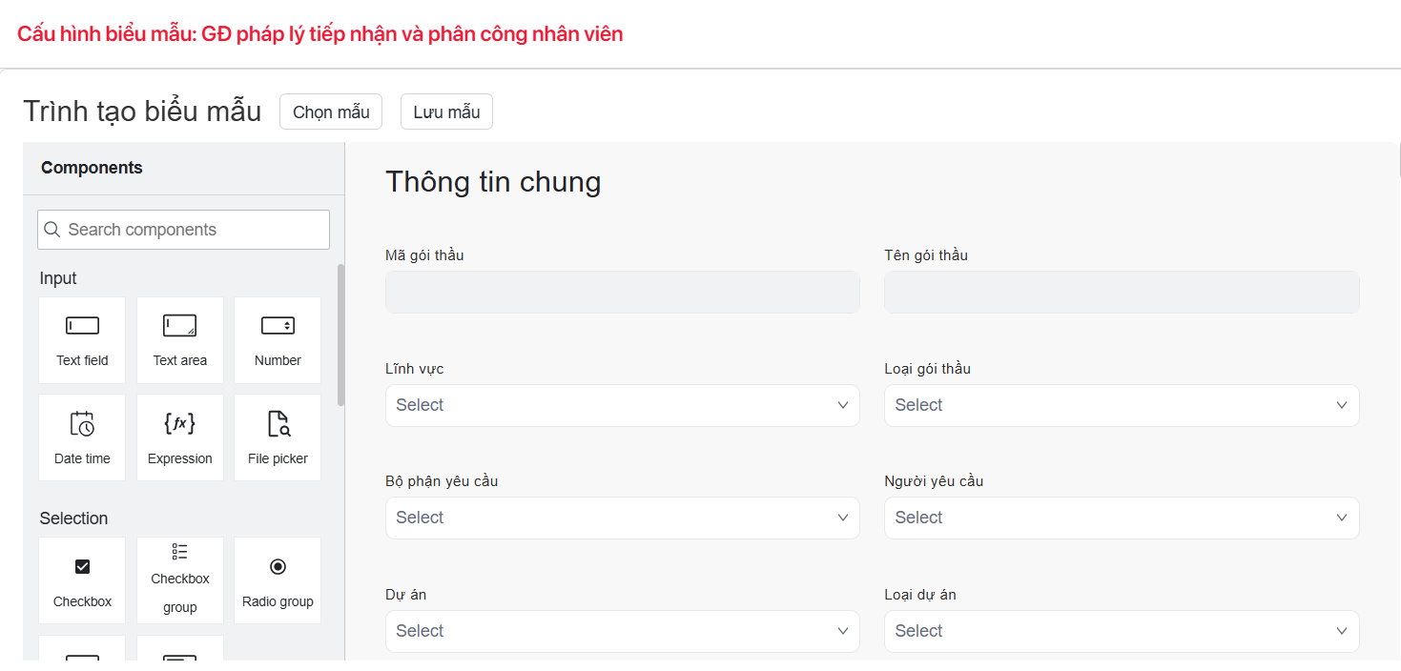Image resolution: width=1401 pixels, height=671 pixels.
Task: Select the File picker component
Action: pyautogui.click(x=278, y=437)
